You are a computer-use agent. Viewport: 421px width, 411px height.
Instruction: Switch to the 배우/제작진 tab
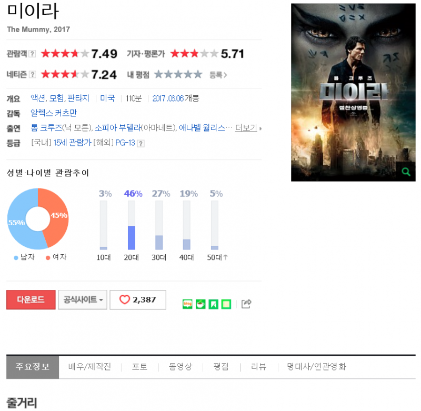pos(89,366)
